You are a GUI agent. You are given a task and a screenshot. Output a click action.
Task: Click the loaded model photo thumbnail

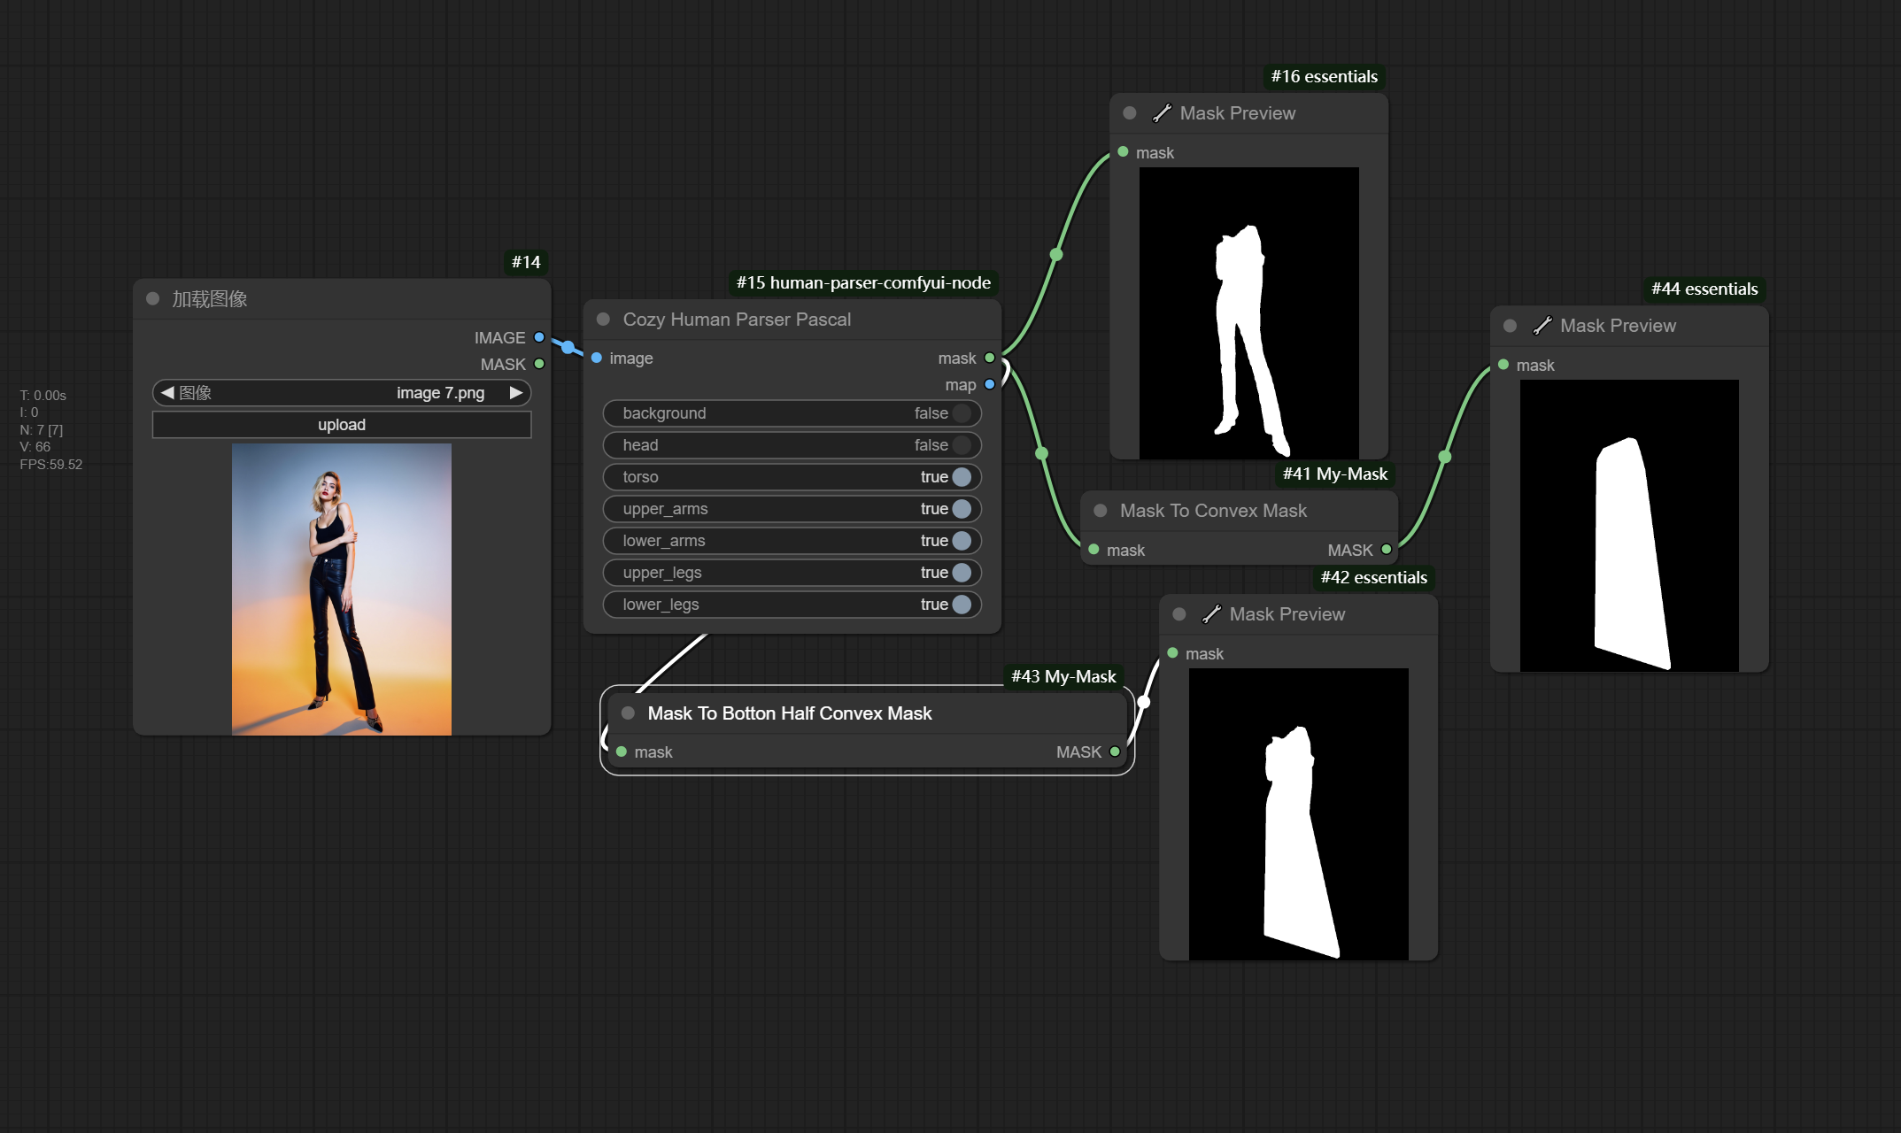[x=342, y=590]
